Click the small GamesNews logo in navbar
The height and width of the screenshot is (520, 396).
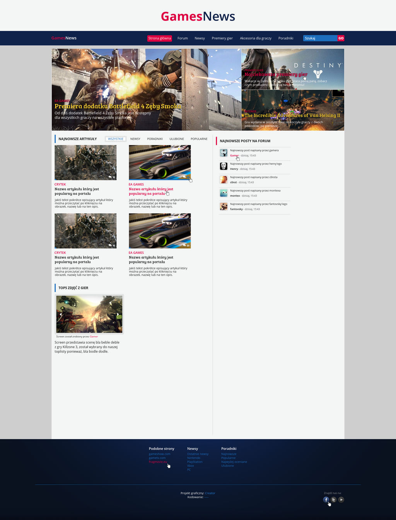pos(64,38)
